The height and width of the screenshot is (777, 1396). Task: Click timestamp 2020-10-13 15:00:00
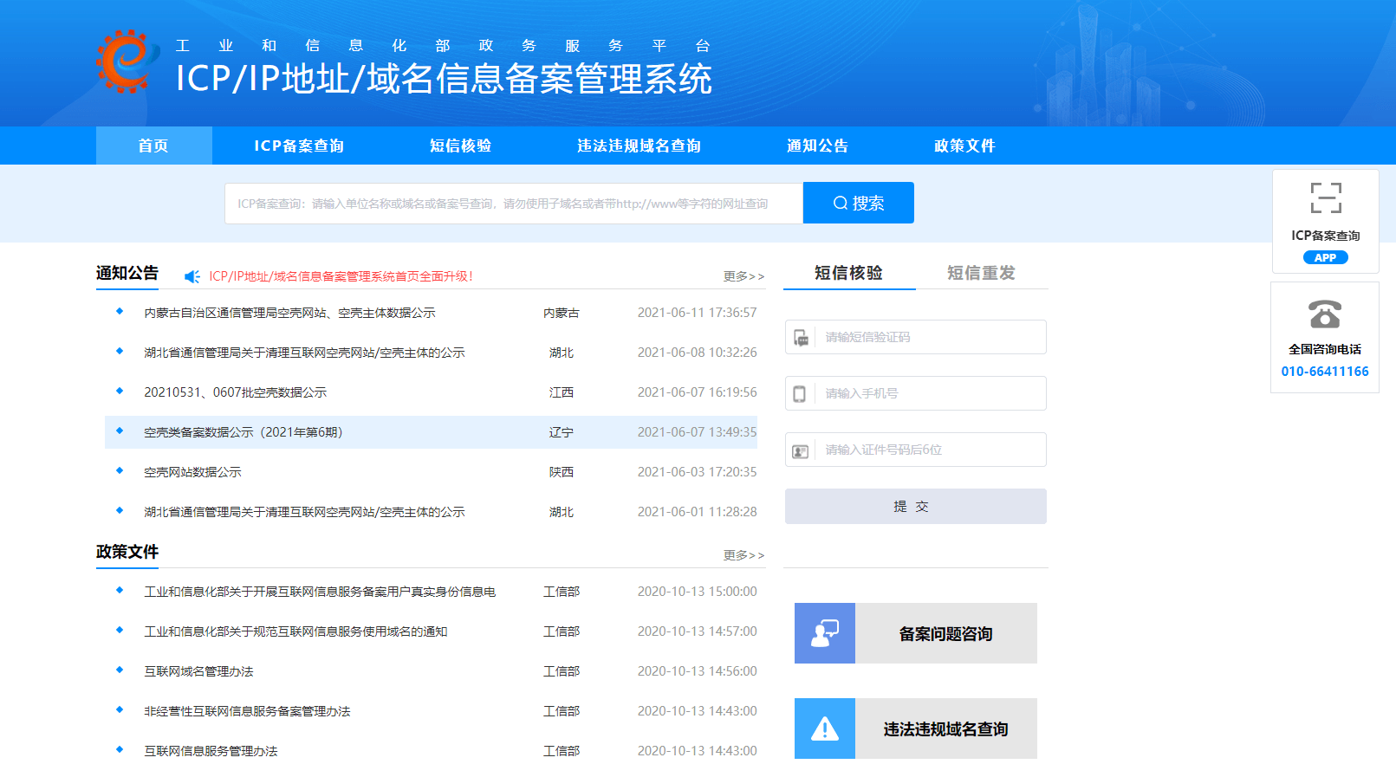tap(698, 592)
